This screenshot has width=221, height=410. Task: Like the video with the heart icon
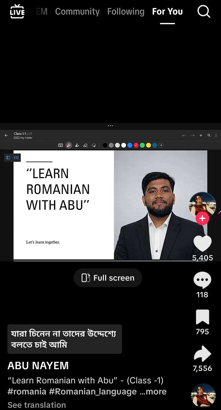coord(203,243)
